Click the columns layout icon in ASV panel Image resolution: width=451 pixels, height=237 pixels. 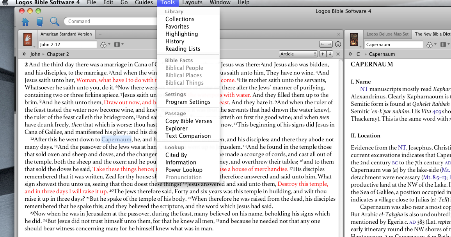pyautogui.click(x=117, y=45)
